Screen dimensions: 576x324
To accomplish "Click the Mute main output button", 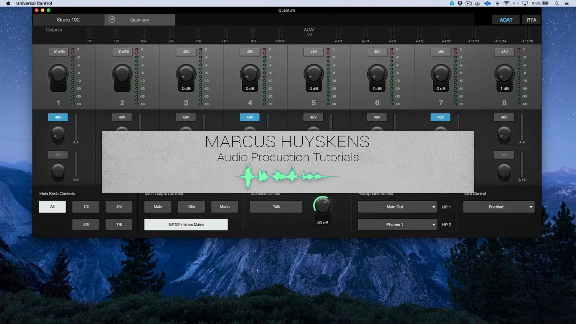I will point(158,207).
